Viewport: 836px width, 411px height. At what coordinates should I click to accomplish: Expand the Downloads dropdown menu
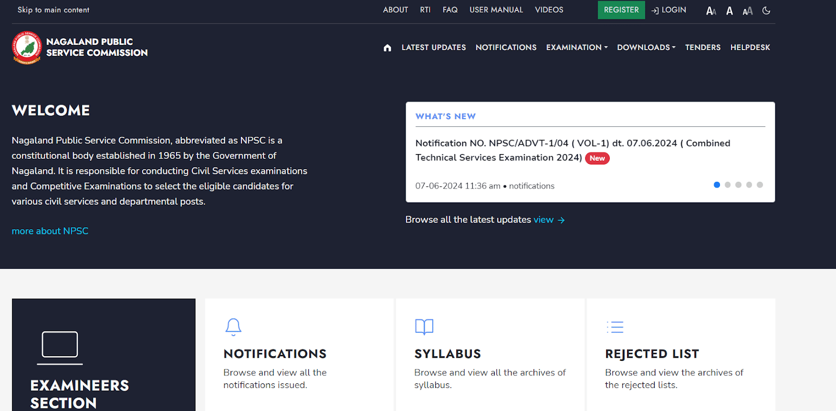click(646, 48)
